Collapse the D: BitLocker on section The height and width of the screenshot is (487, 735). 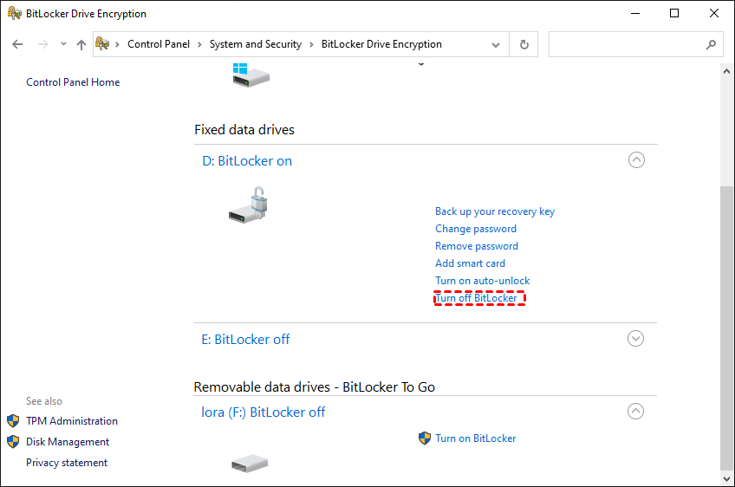coord(636,160)
